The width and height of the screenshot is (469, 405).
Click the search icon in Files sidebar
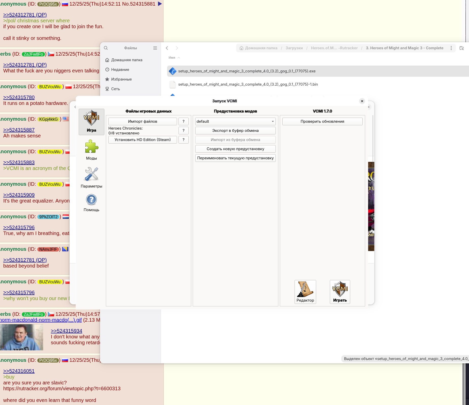point(106,48)
